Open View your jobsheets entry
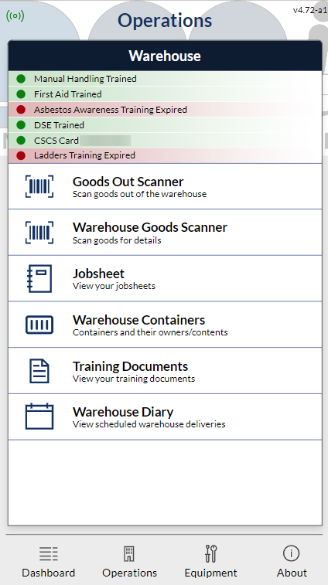The width and height of the screenshot is (328, 585). click(165, 278)
